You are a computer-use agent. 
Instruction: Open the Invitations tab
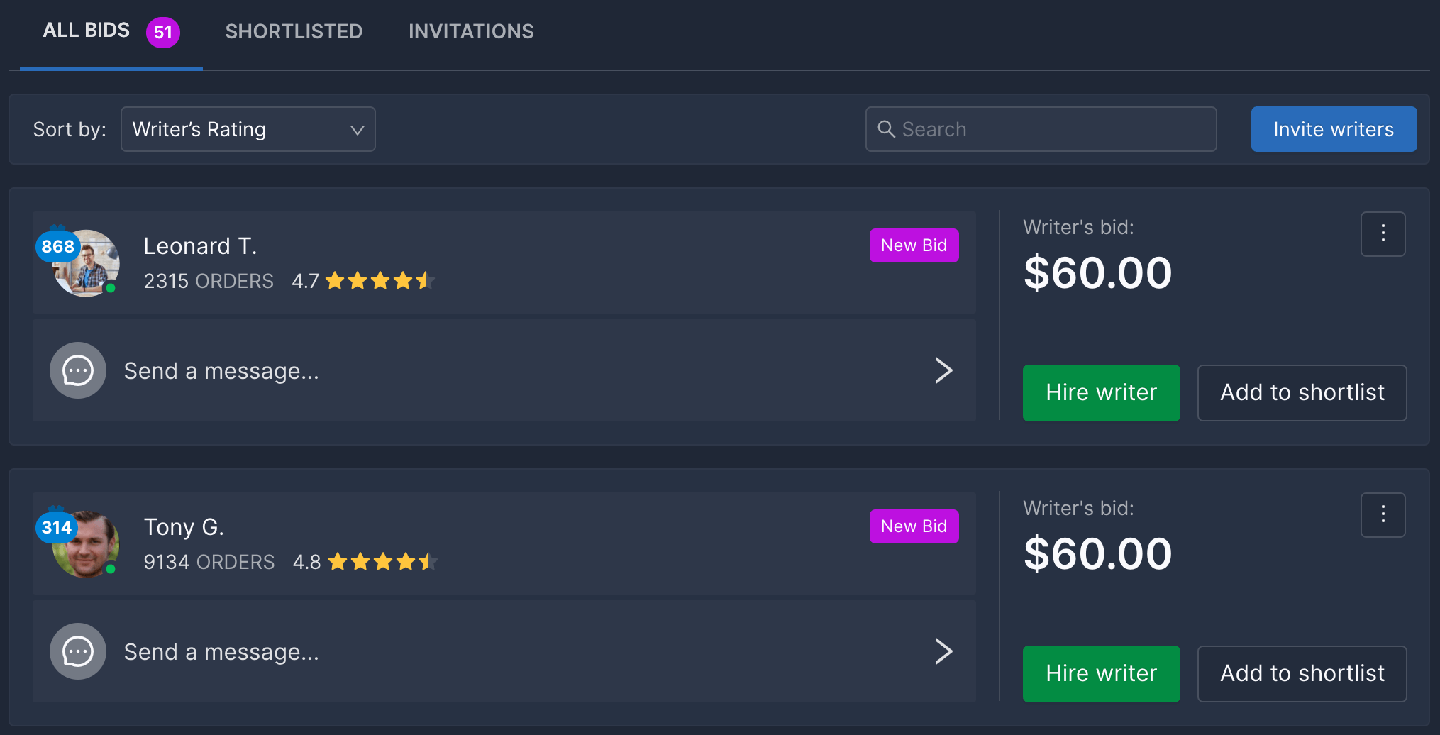[471, 31]
